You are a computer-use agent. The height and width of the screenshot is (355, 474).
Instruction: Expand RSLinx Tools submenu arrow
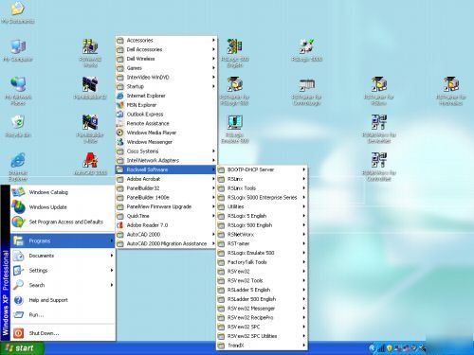click(304, 188)
